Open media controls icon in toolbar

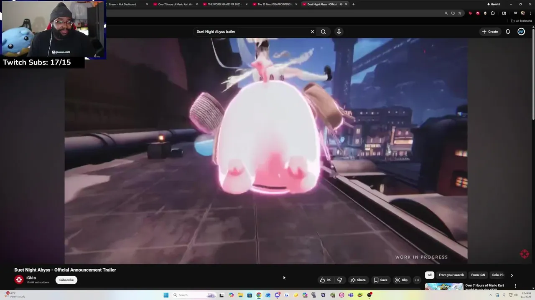(515, 13)
